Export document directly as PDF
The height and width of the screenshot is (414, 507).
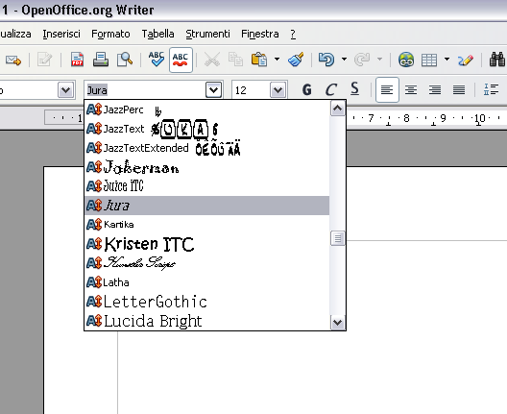coord(77,60)
